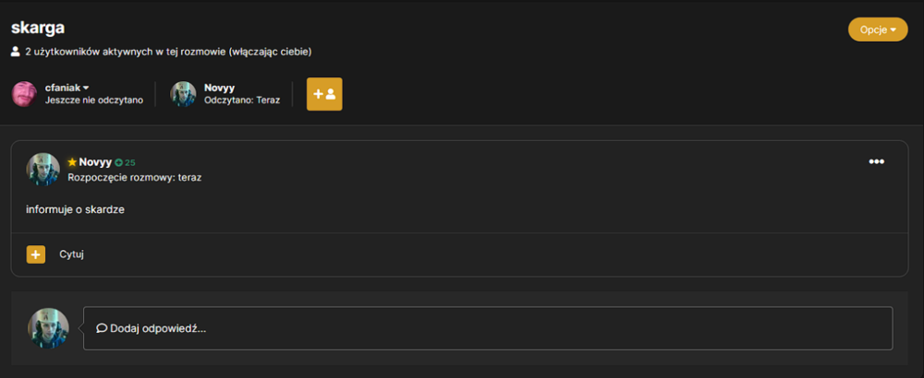
Task: Click the user icon beside 2 użytkowników
Action: (x=16, y=52)
